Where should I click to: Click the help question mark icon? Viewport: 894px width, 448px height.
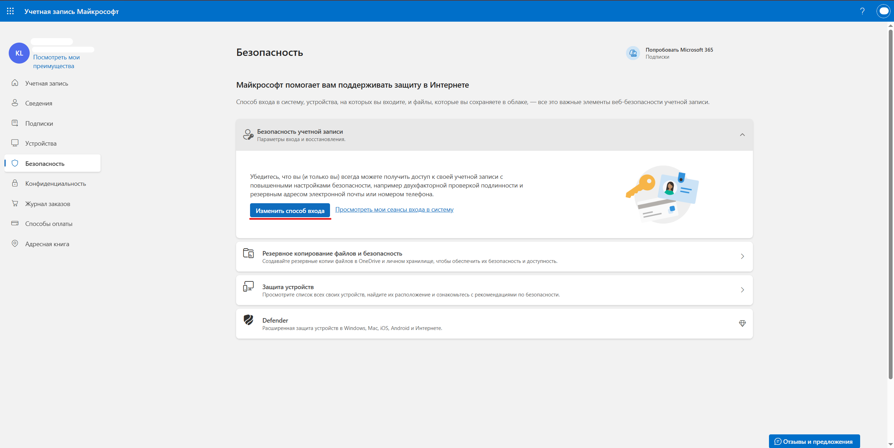tap(862, 11)
